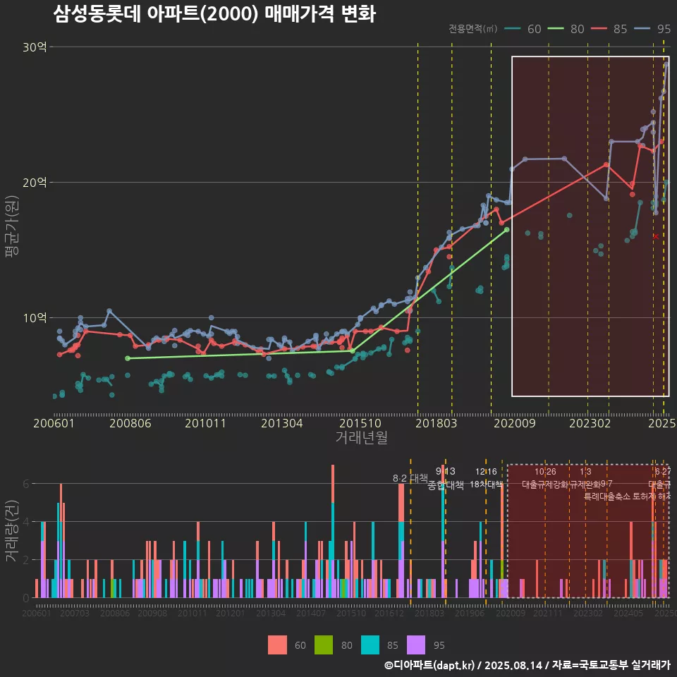This screenshot has width=677, height=677.
Task: Click the 전용면적(㎡) legend title
Action: point(473,29)
